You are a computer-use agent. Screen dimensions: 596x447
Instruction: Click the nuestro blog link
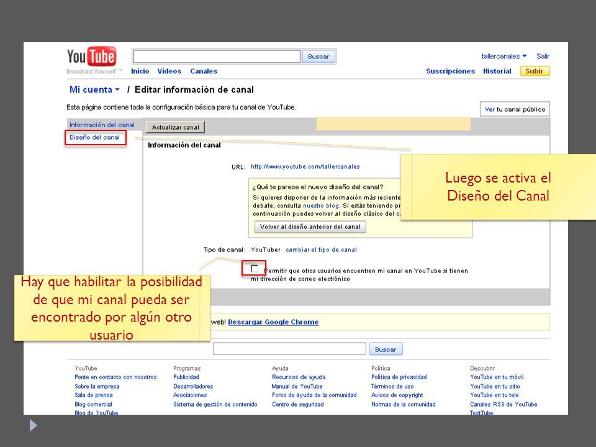coord(321,205)
